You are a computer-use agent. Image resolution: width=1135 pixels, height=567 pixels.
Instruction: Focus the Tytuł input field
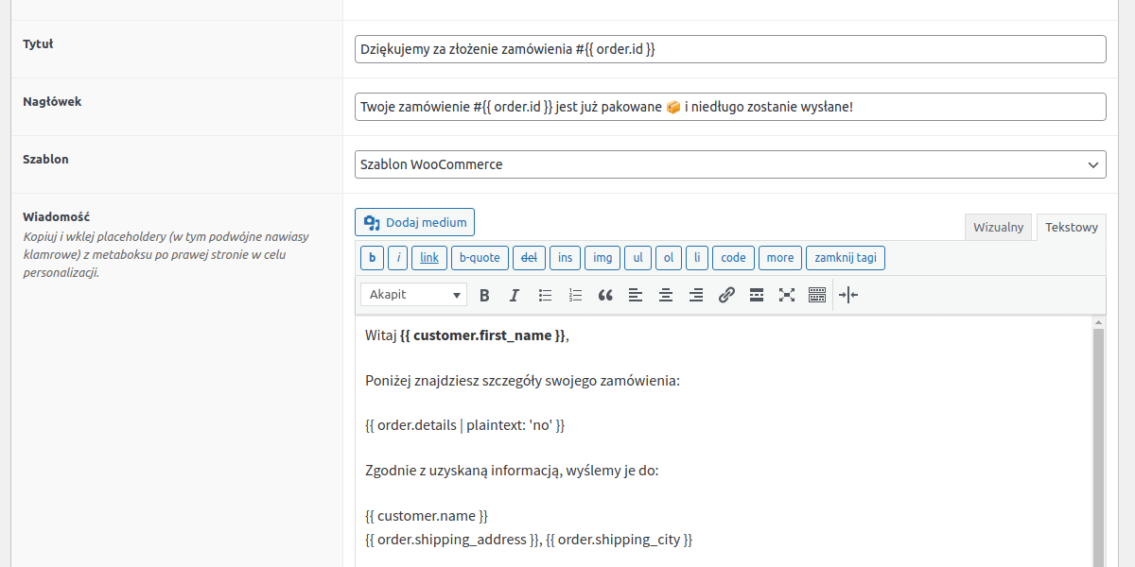point(730,49)
